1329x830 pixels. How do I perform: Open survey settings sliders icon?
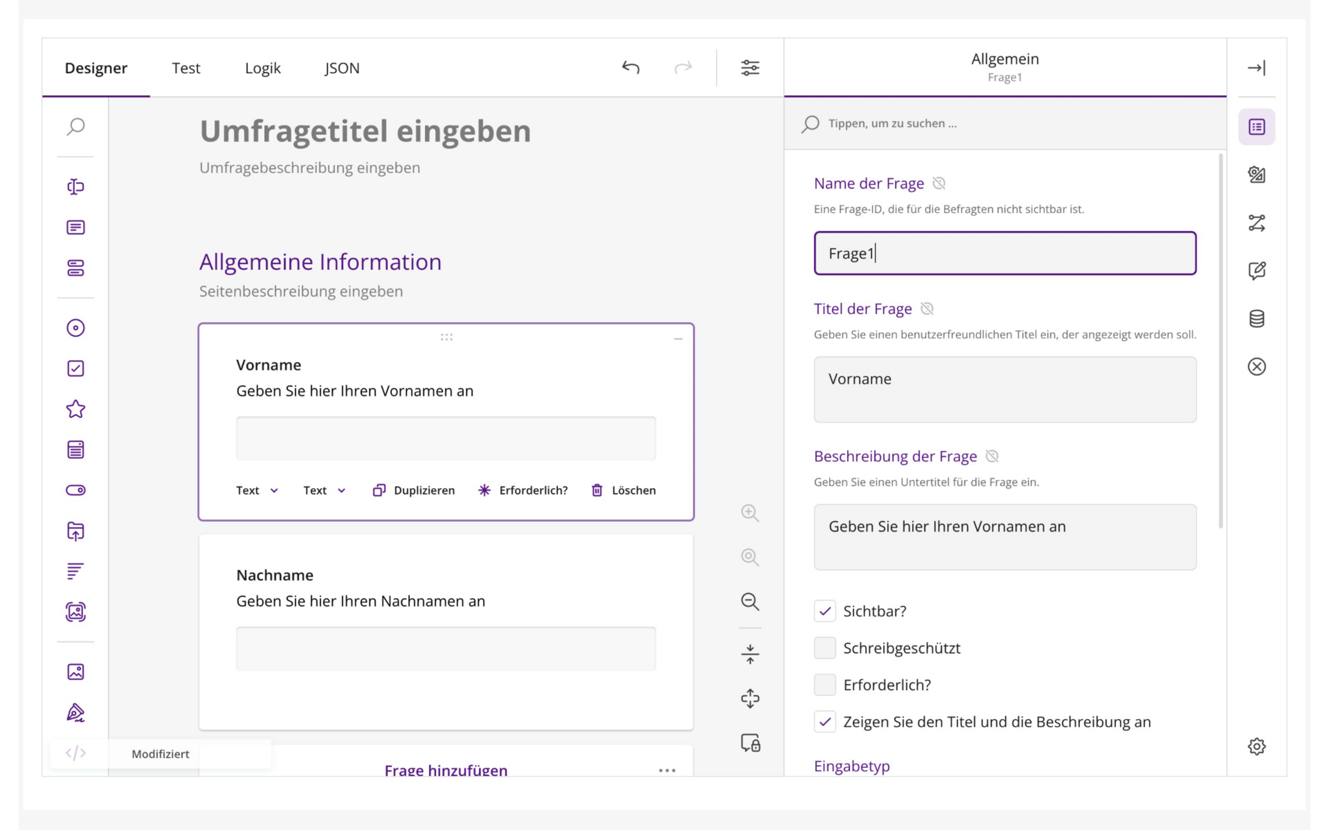pos(750,68)
